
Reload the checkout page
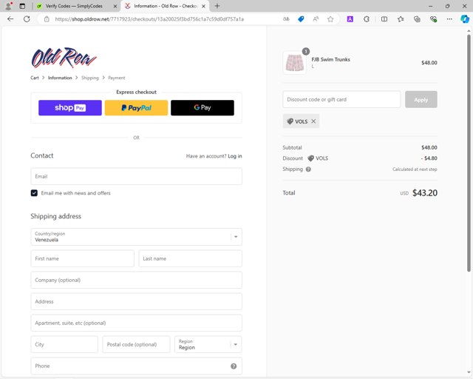point(27,19)
